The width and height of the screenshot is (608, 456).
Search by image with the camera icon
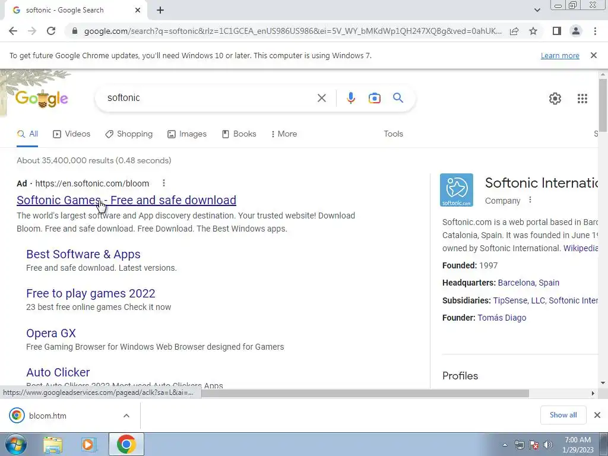[374, 98]
